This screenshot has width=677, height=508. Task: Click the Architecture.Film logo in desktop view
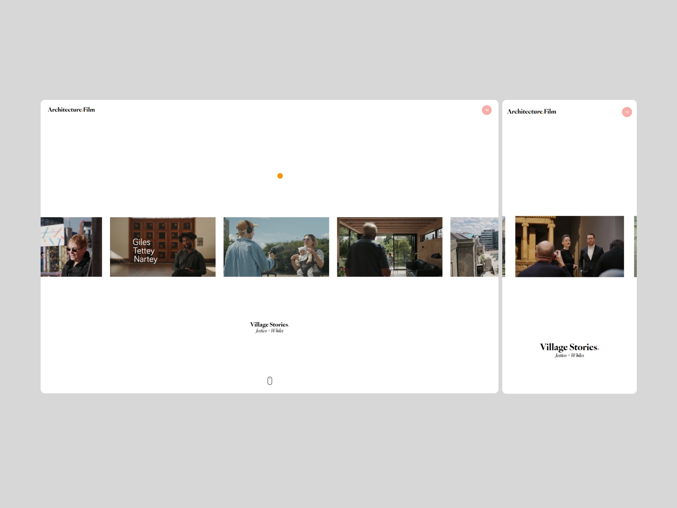pyautogui.click(x=72, y=110)
